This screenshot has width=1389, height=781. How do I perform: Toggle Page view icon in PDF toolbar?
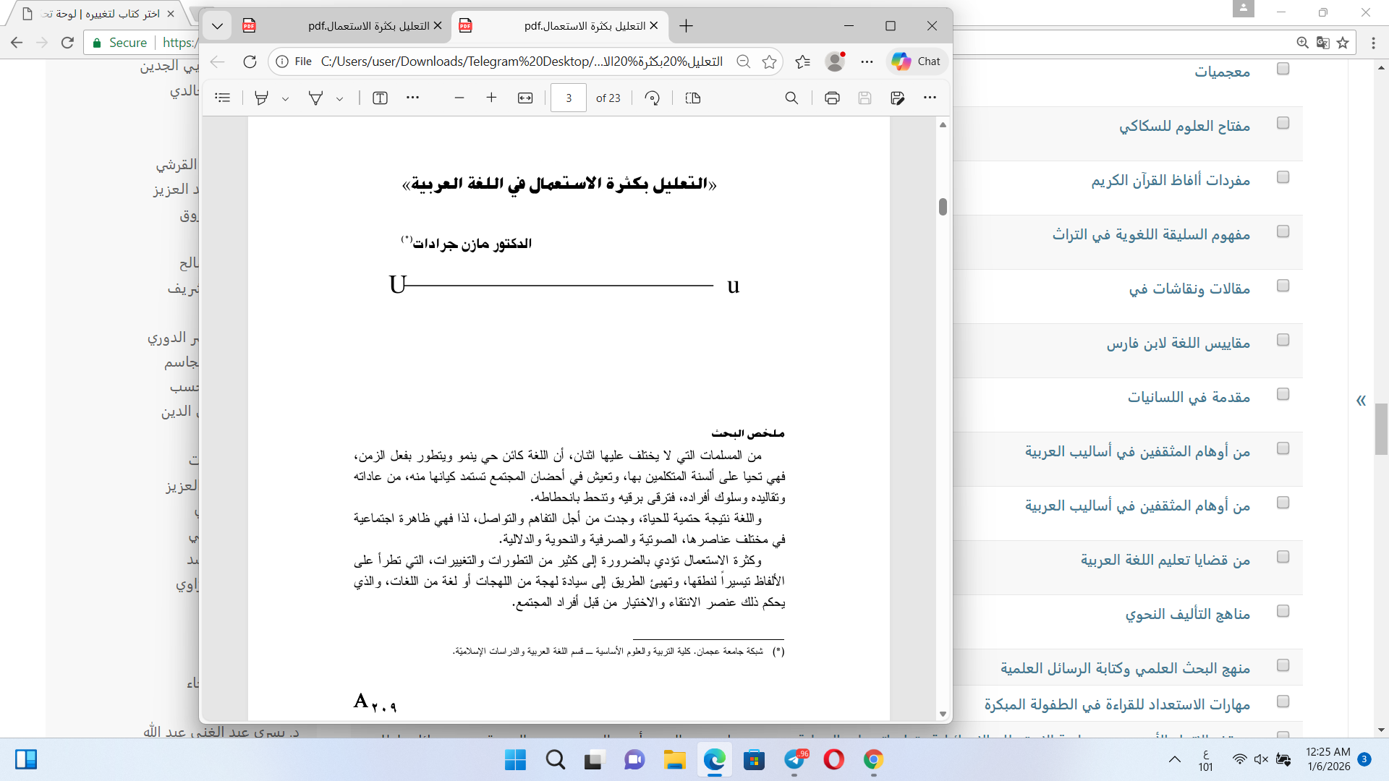coord(692,98)
